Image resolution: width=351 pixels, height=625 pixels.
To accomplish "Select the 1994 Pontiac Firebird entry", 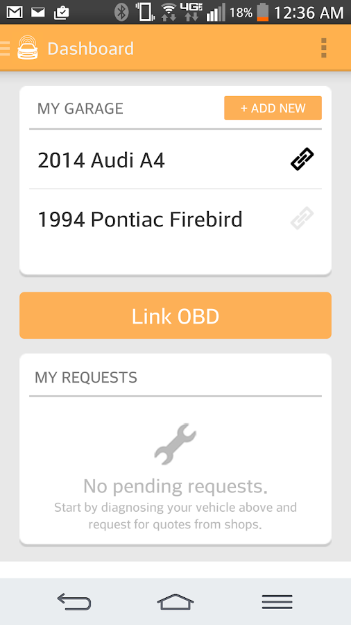I will [175, 219].
